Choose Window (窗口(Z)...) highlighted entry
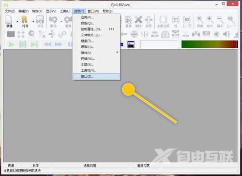This screenshot has width=242, height=176. 96,76
